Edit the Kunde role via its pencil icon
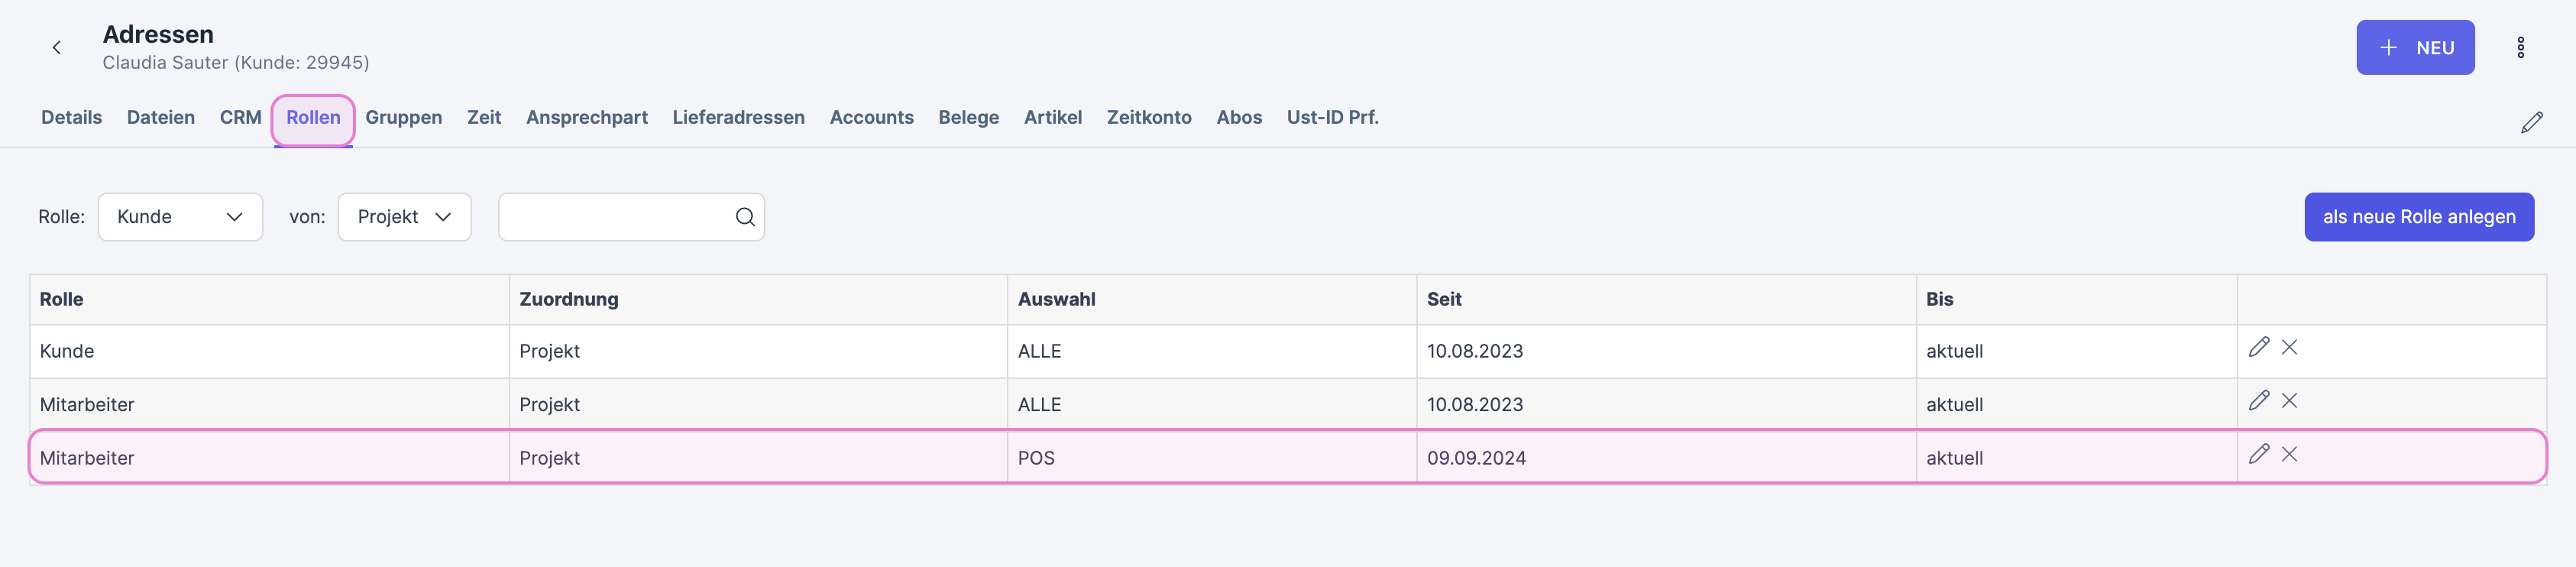This screenshot has width=2576, height=567. 2259,348
